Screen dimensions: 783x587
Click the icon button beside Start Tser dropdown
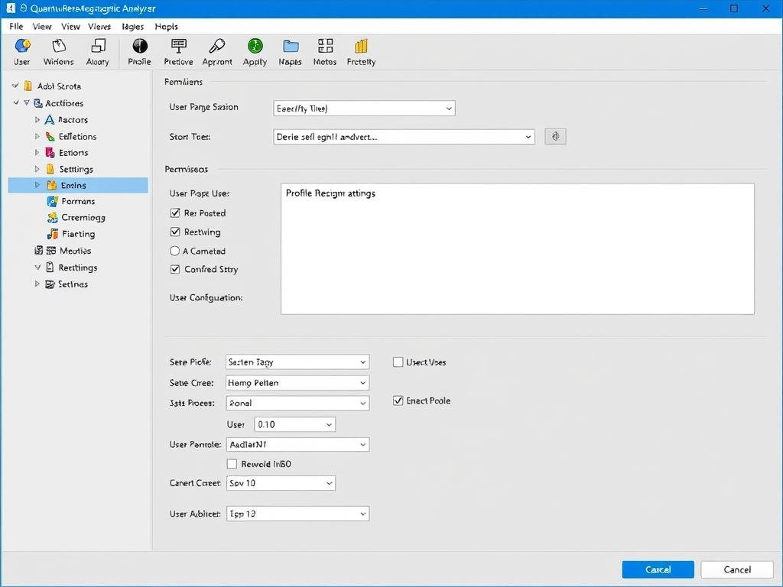pyautogui.click(x=555, y=137)
